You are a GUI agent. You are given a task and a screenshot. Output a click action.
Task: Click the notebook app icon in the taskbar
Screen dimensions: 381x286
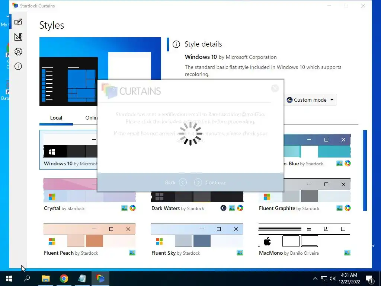pos(82,279)
